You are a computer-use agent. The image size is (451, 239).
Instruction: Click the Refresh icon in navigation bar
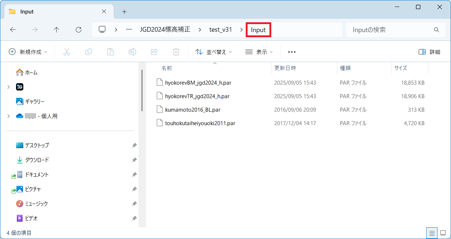point(78,30)
